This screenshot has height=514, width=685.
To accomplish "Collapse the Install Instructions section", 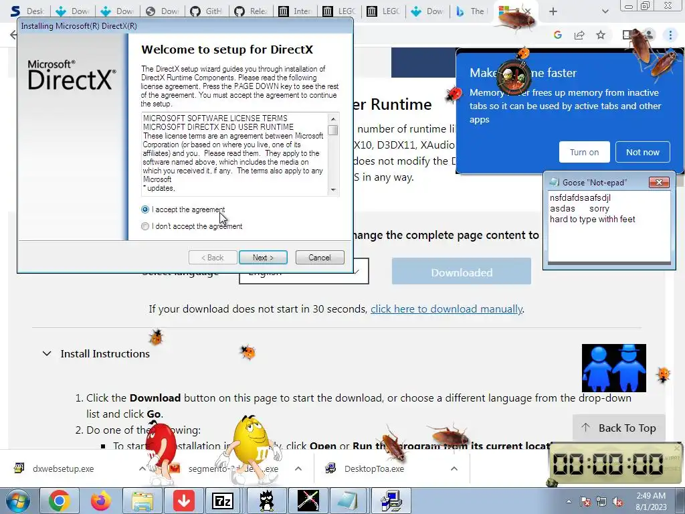I will coord(47,353).
